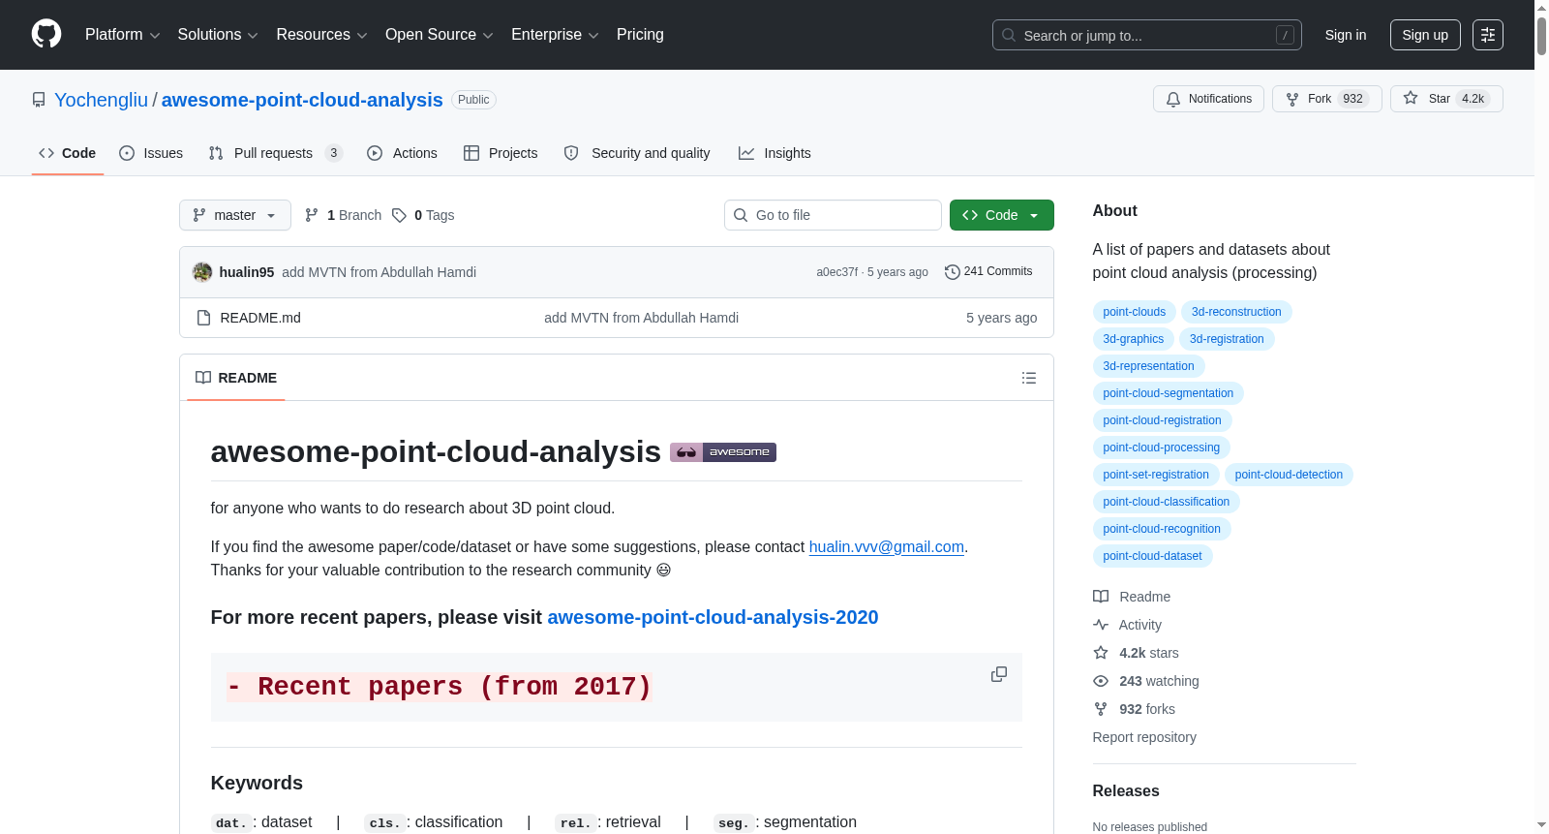Open the green Code dropdown

pyautogui.click(x=1002, y=215)
